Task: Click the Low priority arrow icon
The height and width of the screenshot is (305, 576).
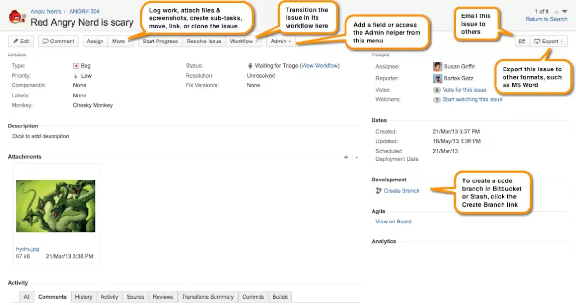Action: click(x=76, y=76)
